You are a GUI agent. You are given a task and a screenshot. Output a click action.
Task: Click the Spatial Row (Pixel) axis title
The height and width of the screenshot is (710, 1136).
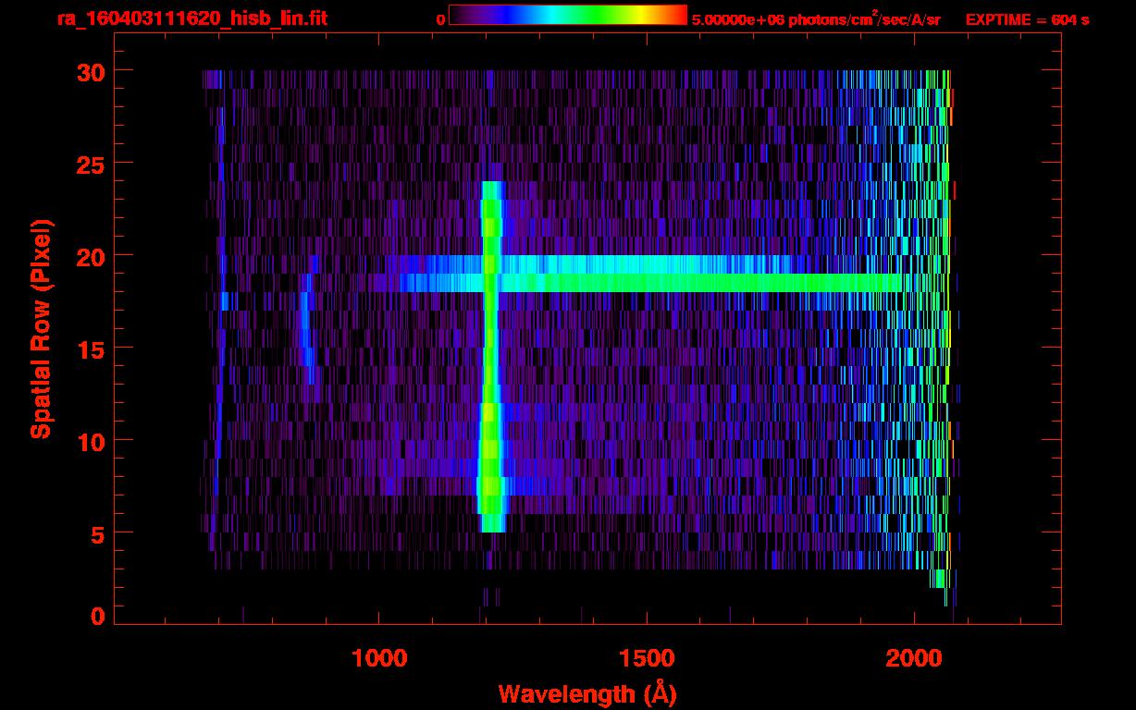[40, 329]
